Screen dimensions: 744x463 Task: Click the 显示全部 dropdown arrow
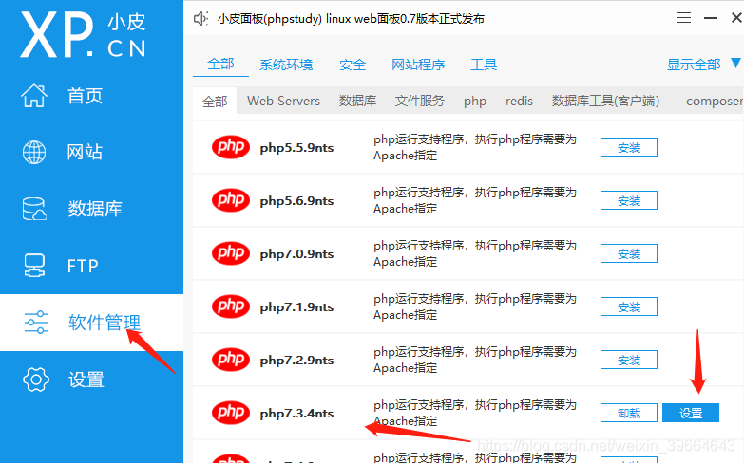click(x=736, y=63)
